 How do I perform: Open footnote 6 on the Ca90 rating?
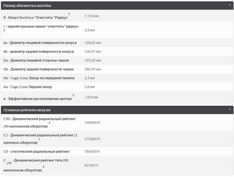pos(43,167)
